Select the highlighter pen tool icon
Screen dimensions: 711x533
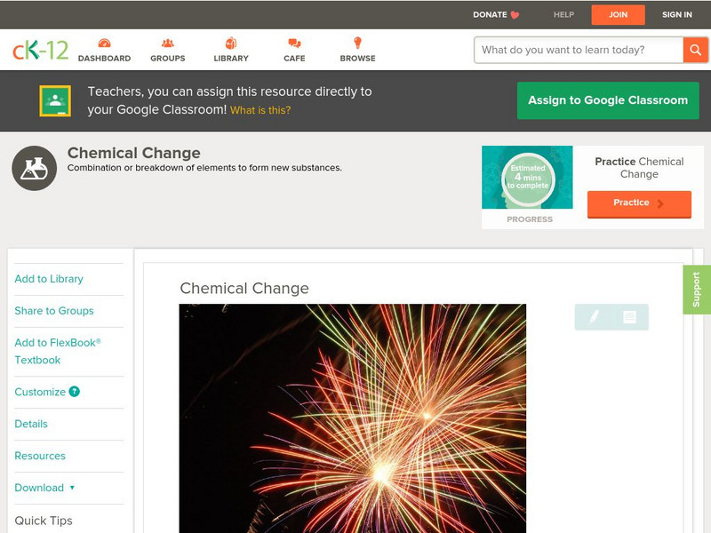coord(594,316)
